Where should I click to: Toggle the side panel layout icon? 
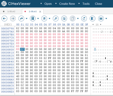click(92, 18)
